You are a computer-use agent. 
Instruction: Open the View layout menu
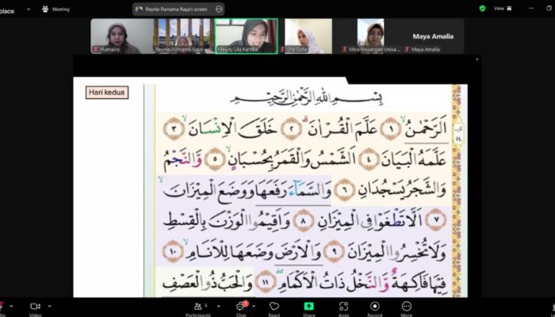coord(503,9)
